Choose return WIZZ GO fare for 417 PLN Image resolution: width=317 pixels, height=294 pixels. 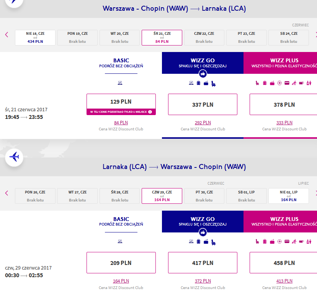click(x=203, y=263)
